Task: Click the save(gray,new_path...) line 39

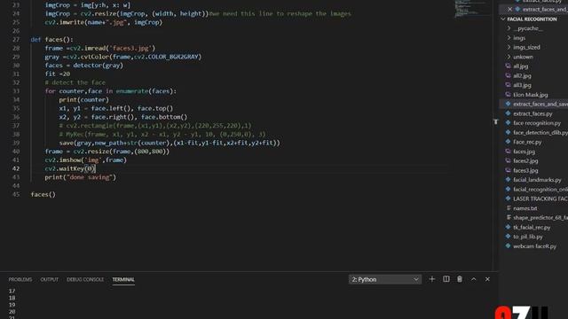Action: (x=170, y=143)
